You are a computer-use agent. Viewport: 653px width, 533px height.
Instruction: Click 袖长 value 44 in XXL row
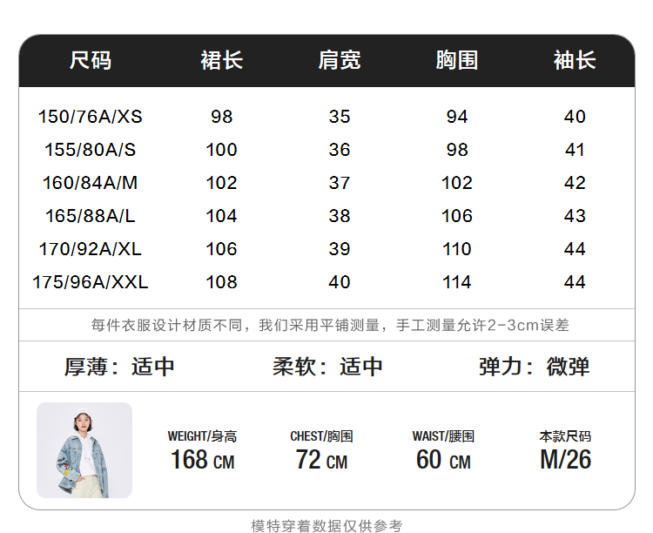coord(575,282)
